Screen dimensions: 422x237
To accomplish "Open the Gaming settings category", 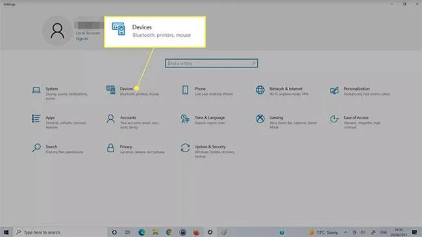I will (x=286, y=122).
